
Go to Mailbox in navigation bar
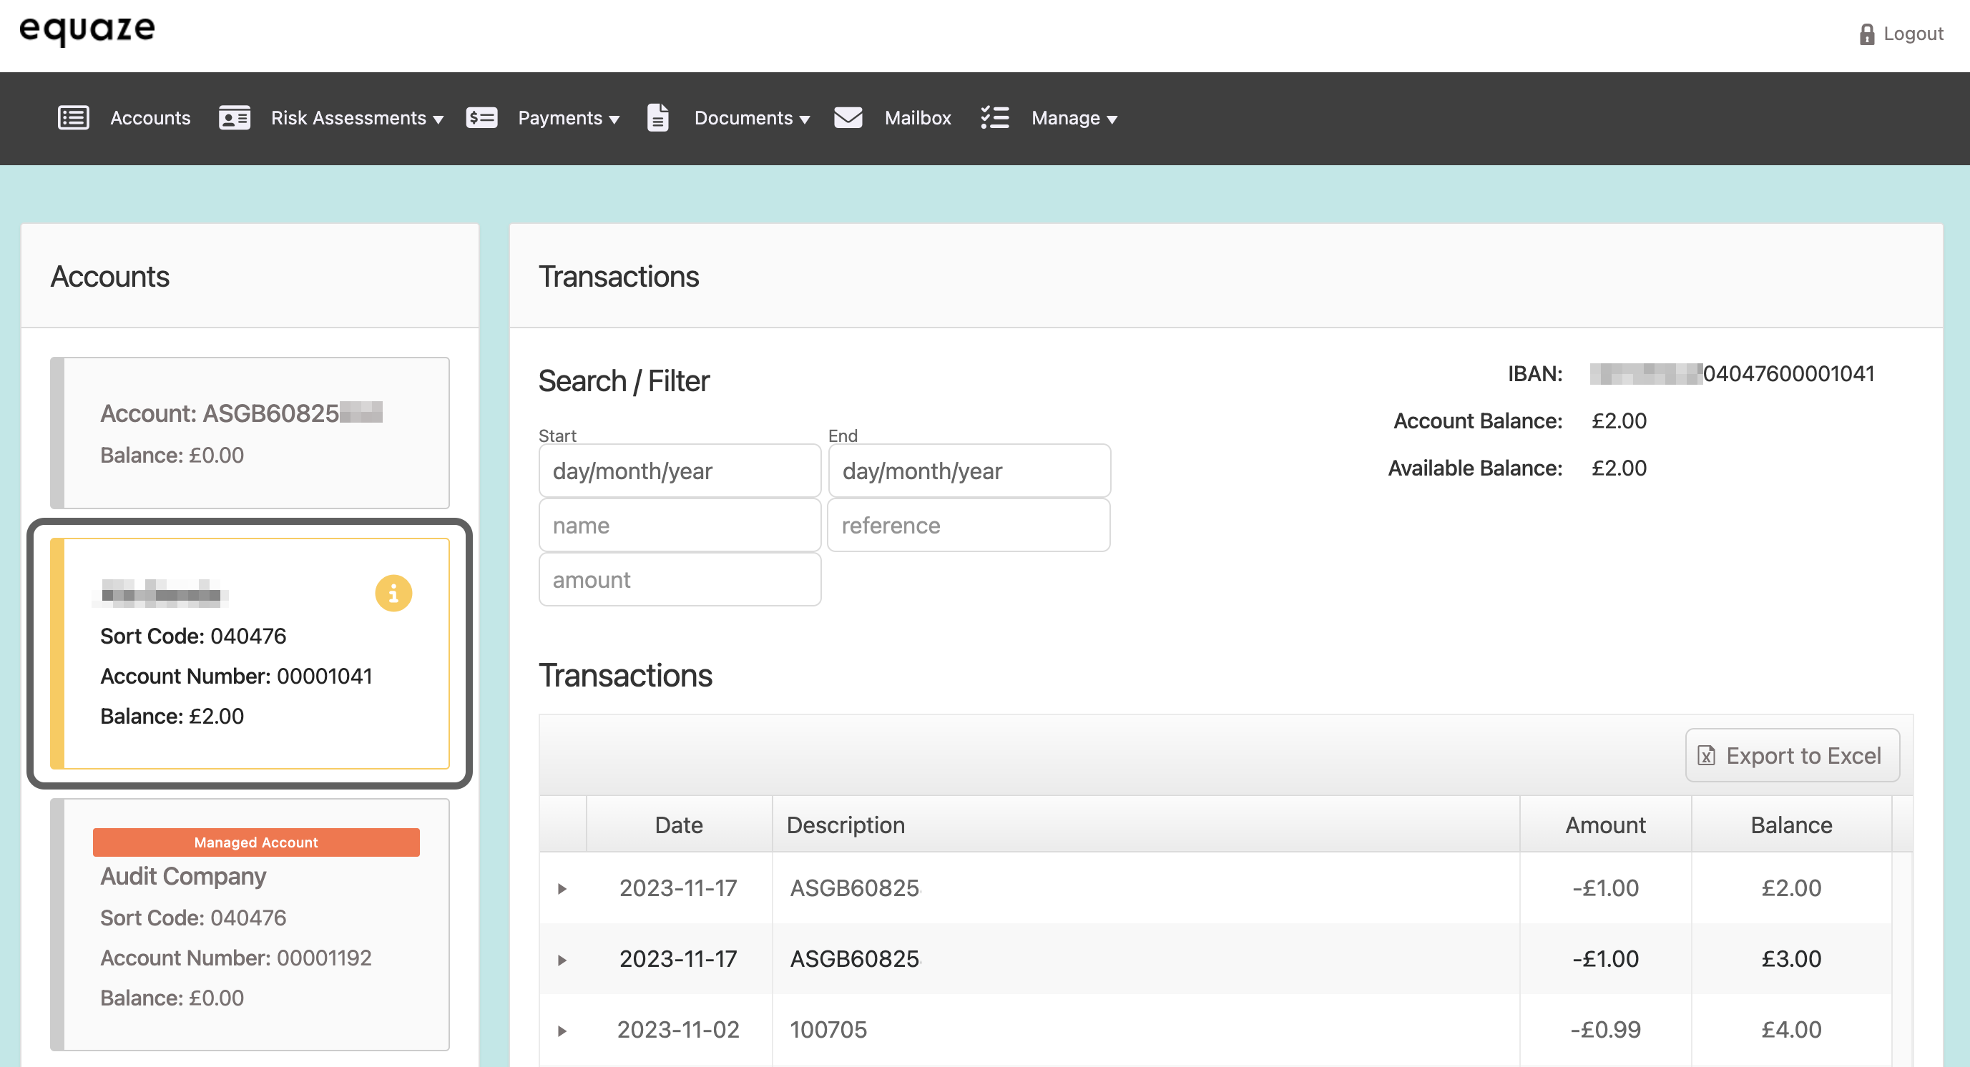pos(917,118)
